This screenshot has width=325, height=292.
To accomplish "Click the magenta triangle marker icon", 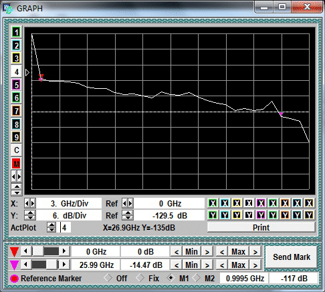I will [x=15, y=265].
